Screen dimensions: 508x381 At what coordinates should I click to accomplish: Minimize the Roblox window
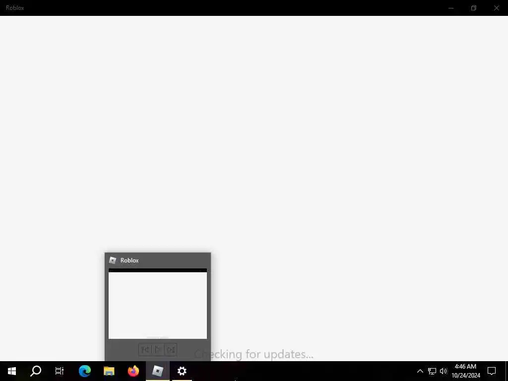pyautogui.click(x=451, y=8)
